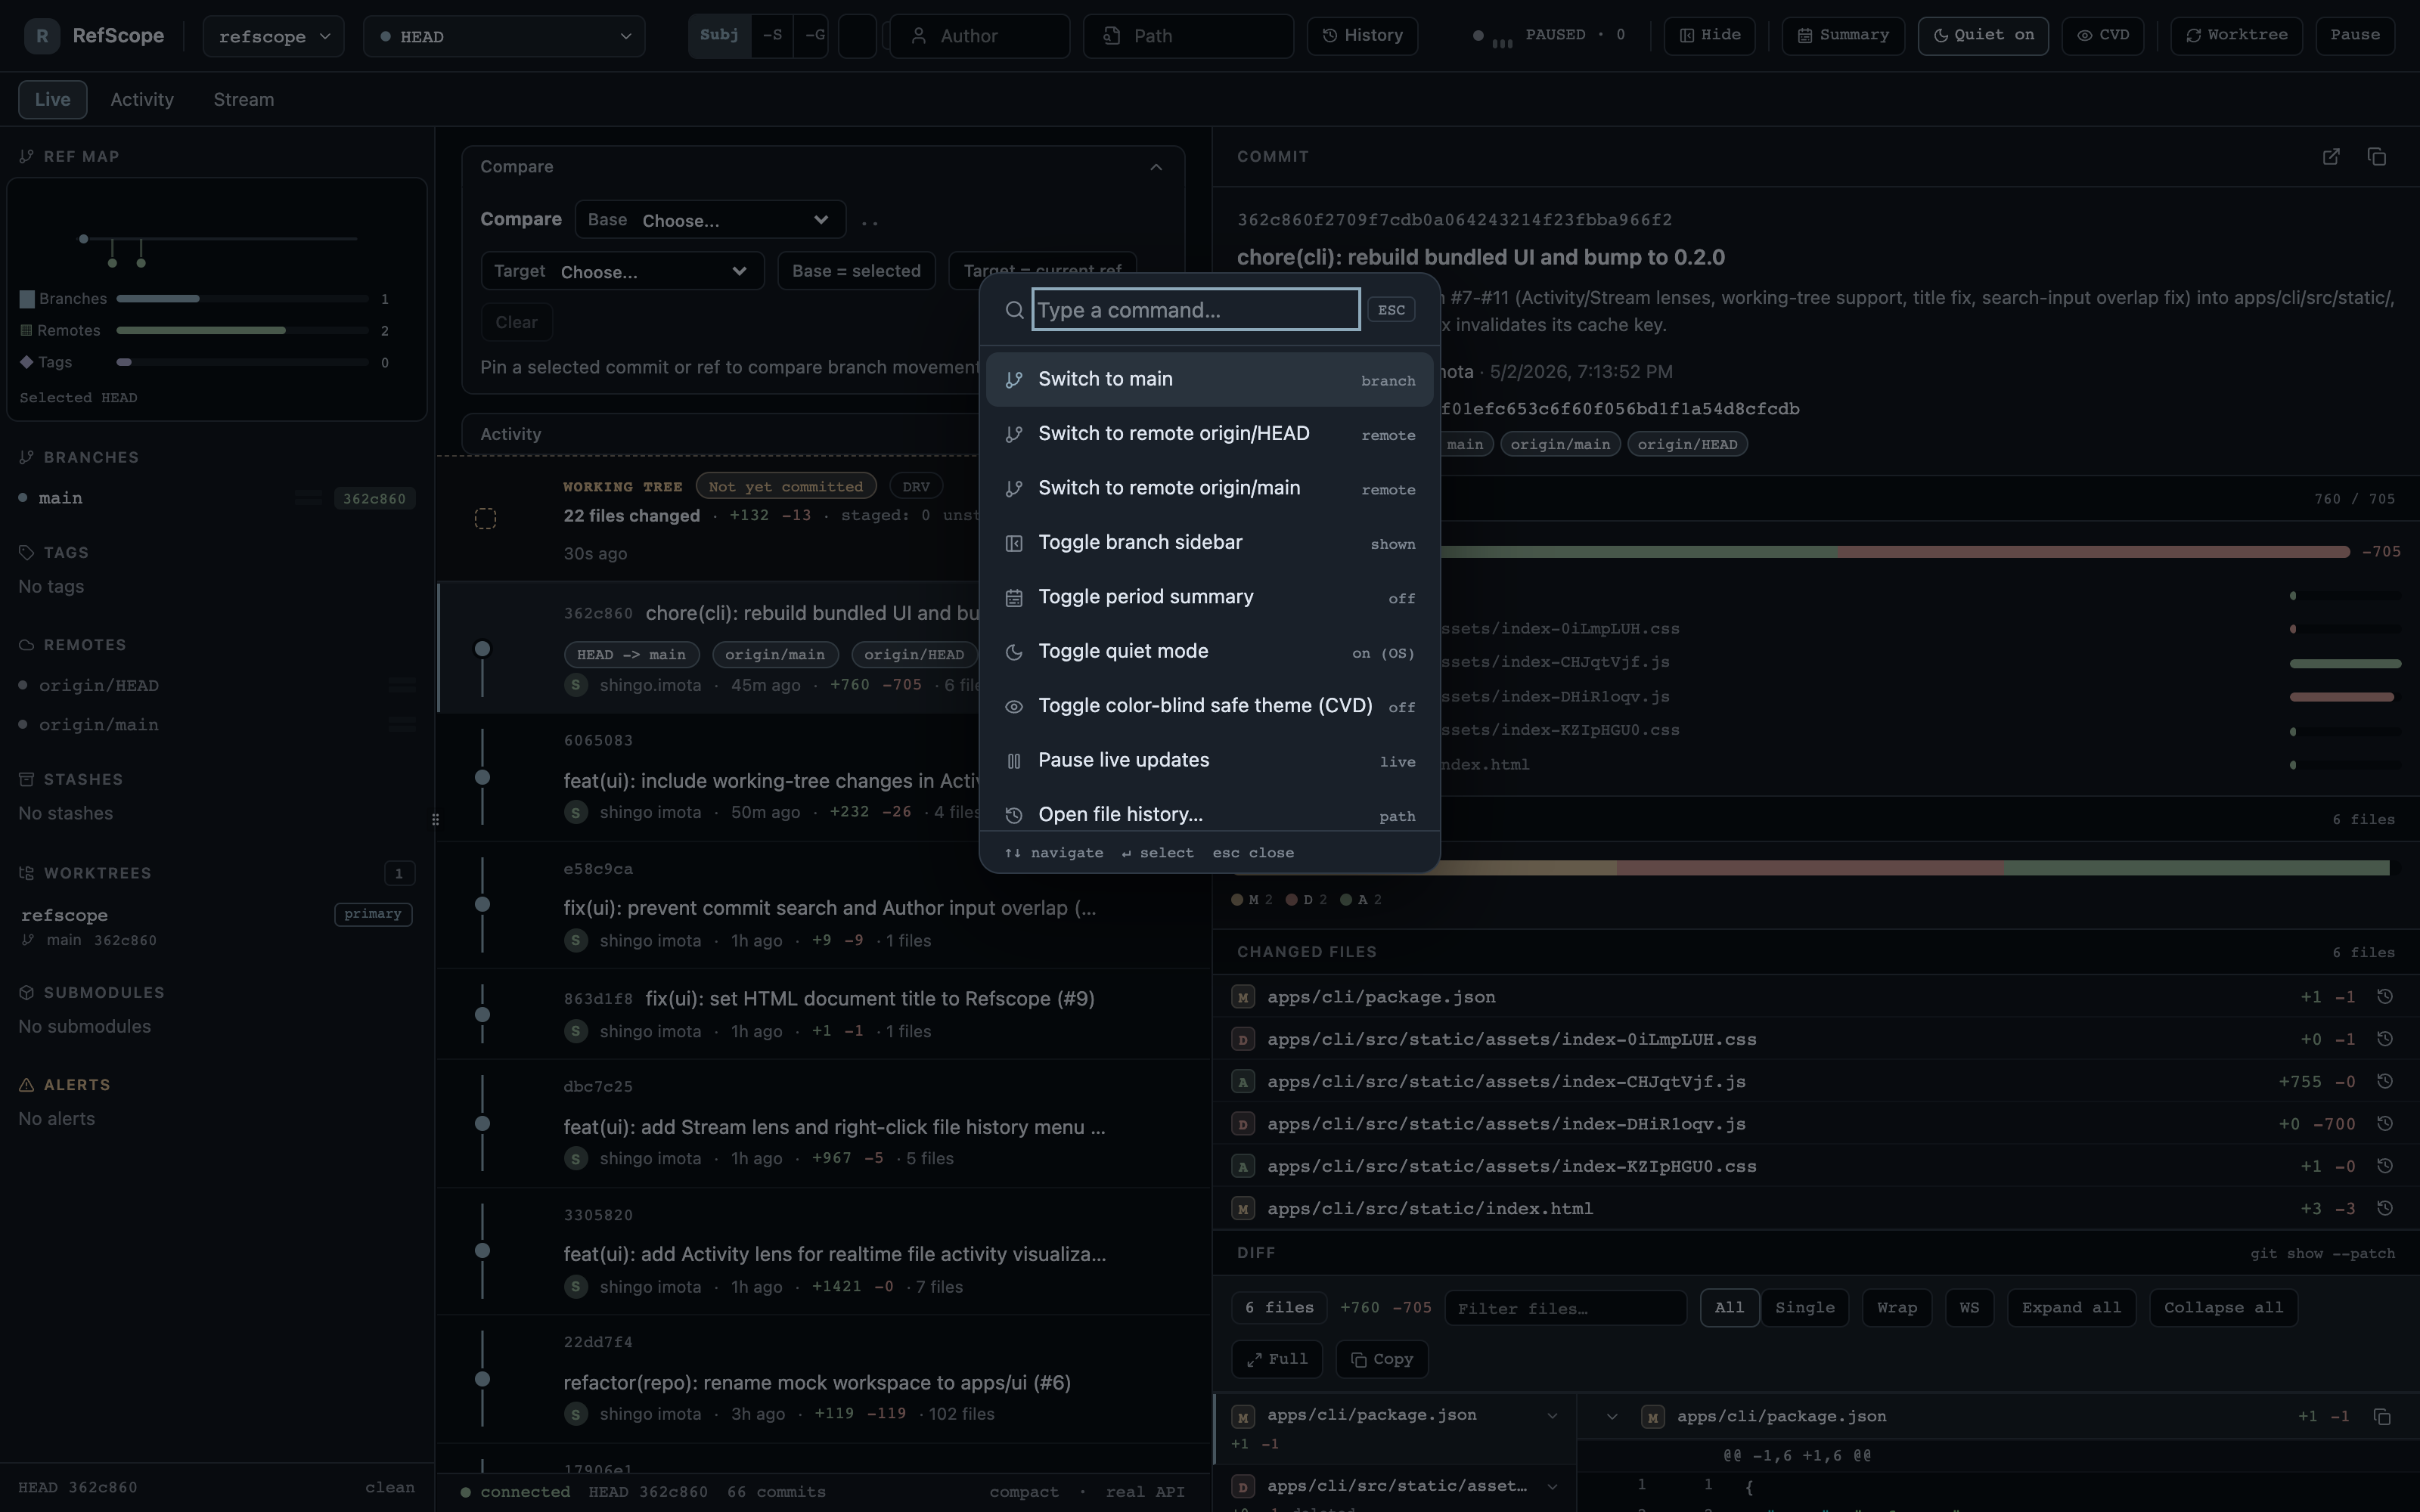The height and width of the screenshot is (1512, 2420).
Task: Click the Worktree button
Action: [2236, 36]
